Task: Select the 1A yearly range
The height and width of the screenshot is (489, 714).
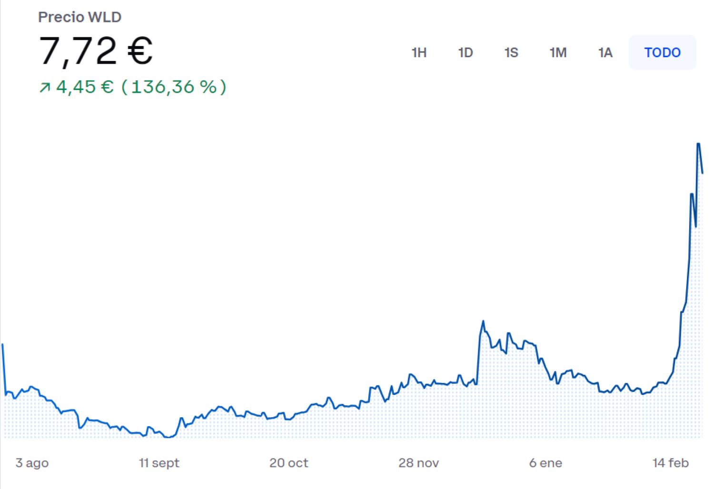Action: click(605, 52)
